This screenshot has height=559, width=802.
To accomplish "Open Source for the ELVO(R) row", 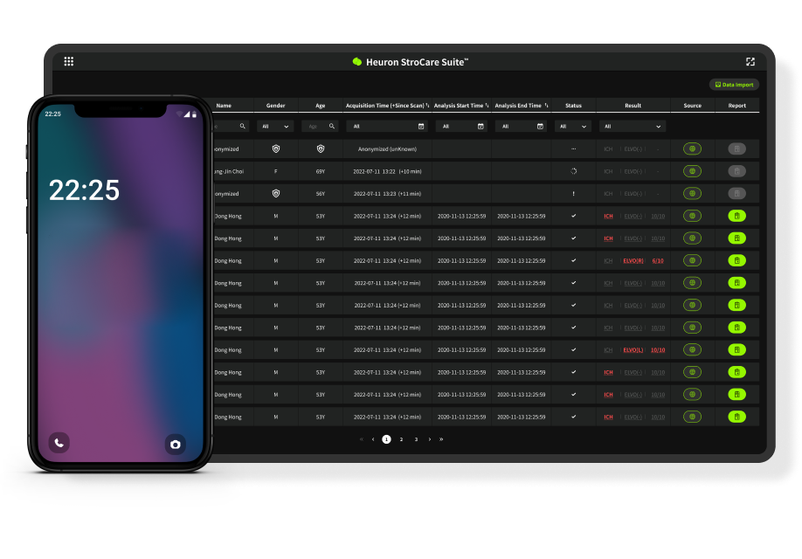I will 692,261.
